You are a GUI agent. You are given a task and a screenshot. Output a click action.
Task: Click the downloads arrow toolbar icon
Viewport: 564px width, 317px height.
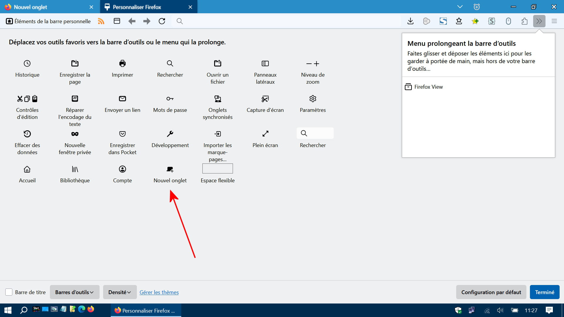coord(411,21)
